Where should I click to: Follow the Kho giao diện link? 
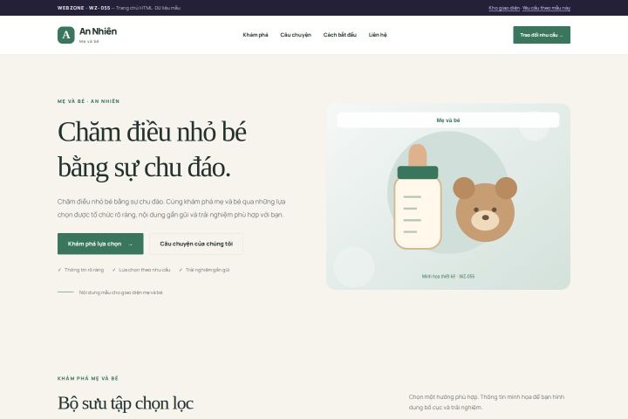click(x=504, y=8)
